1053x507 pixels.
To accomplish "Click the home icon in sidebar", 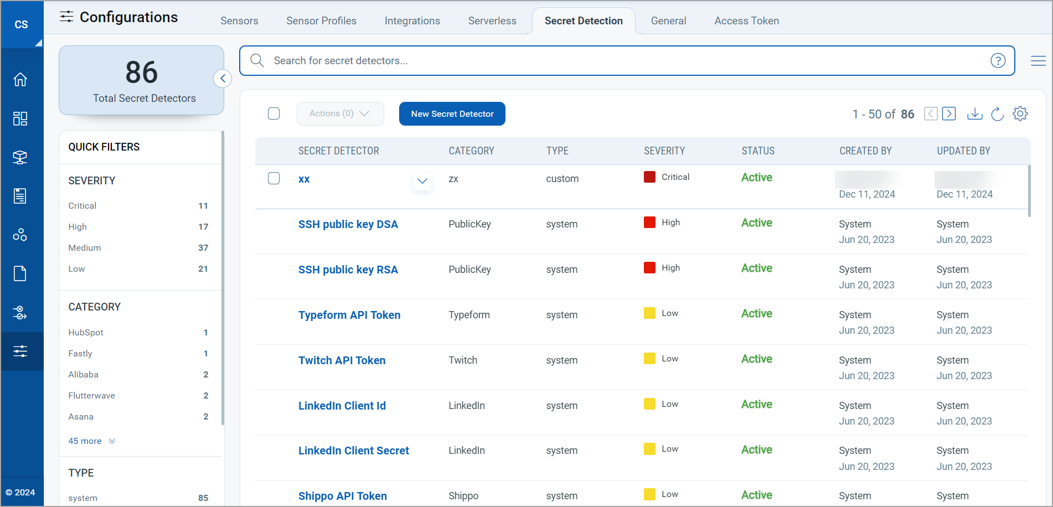I will [20, 80].
